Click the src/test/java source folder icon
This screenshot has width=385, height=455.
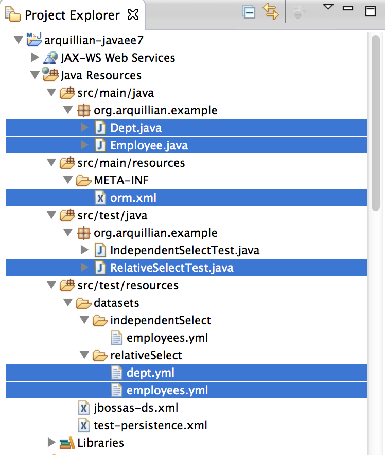67,215
